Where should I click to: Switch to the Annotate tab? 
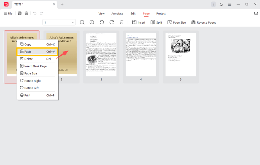click(117, 13)
